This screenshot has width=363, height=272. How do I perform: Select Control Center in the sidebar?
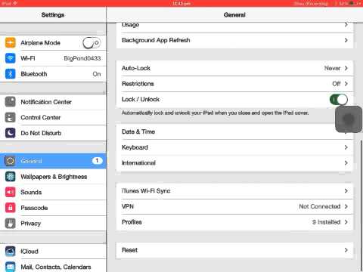click(53, 117)
